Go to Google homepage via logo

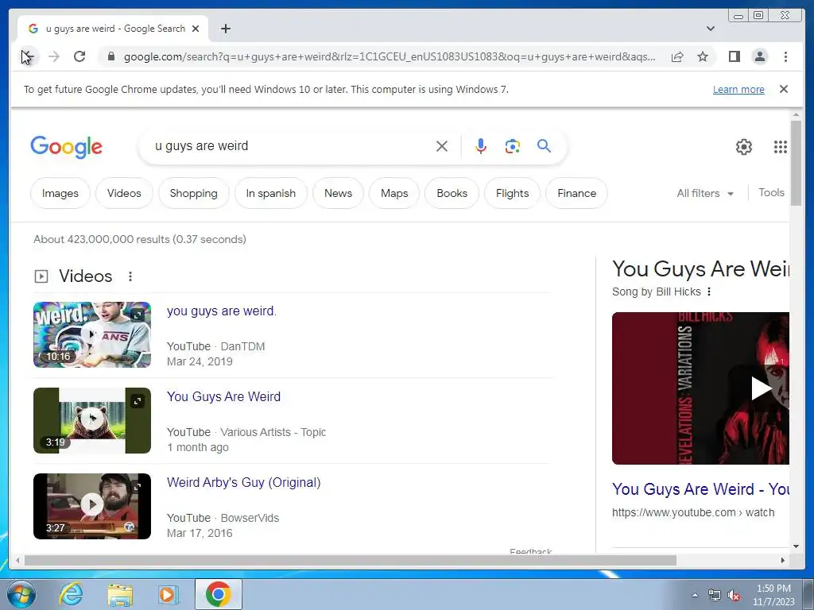click(67, 147)
